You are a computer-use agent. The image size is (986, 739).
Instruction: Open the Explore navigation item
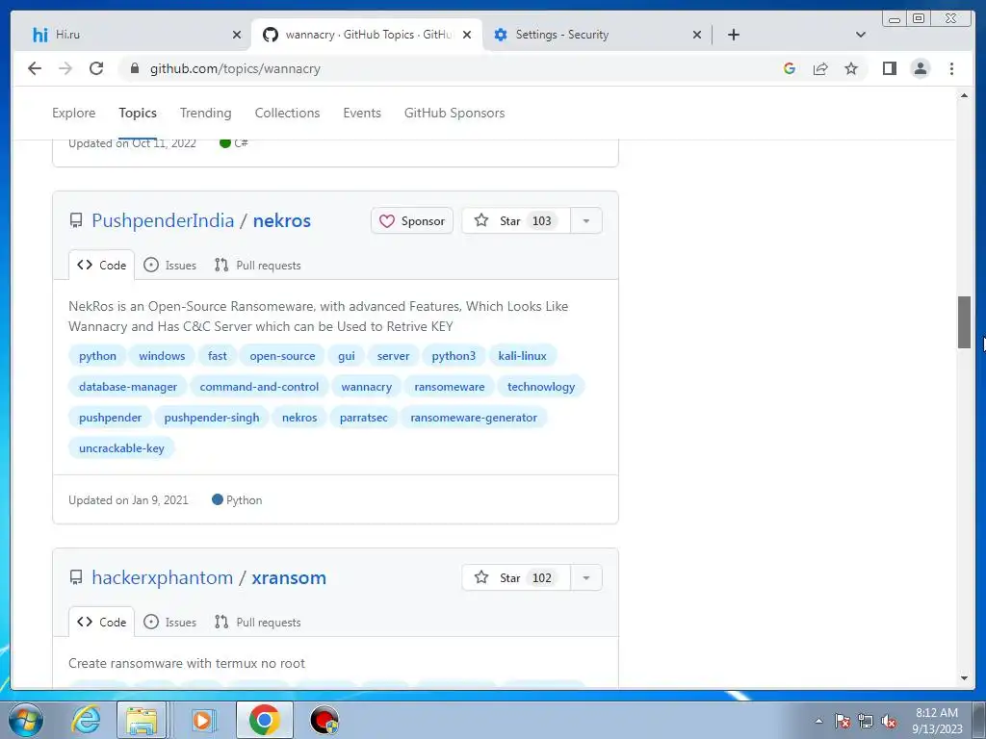tap(73, 114)
